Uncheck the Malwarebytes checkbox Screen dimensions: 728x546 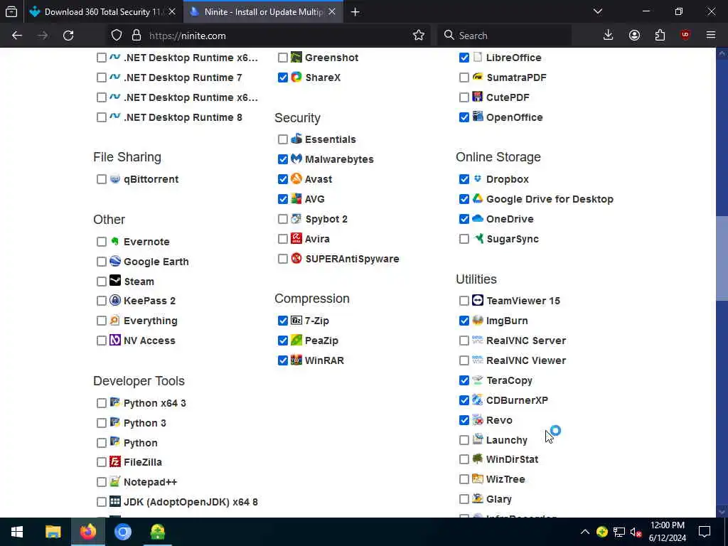pyautogui.click(x=283, y=159)
